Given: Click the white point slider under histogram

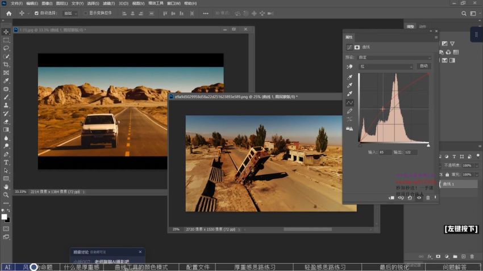Looking at the screenshot, I should 428,145.
